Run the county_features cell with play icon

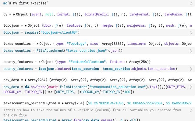[x=191, y=69]
